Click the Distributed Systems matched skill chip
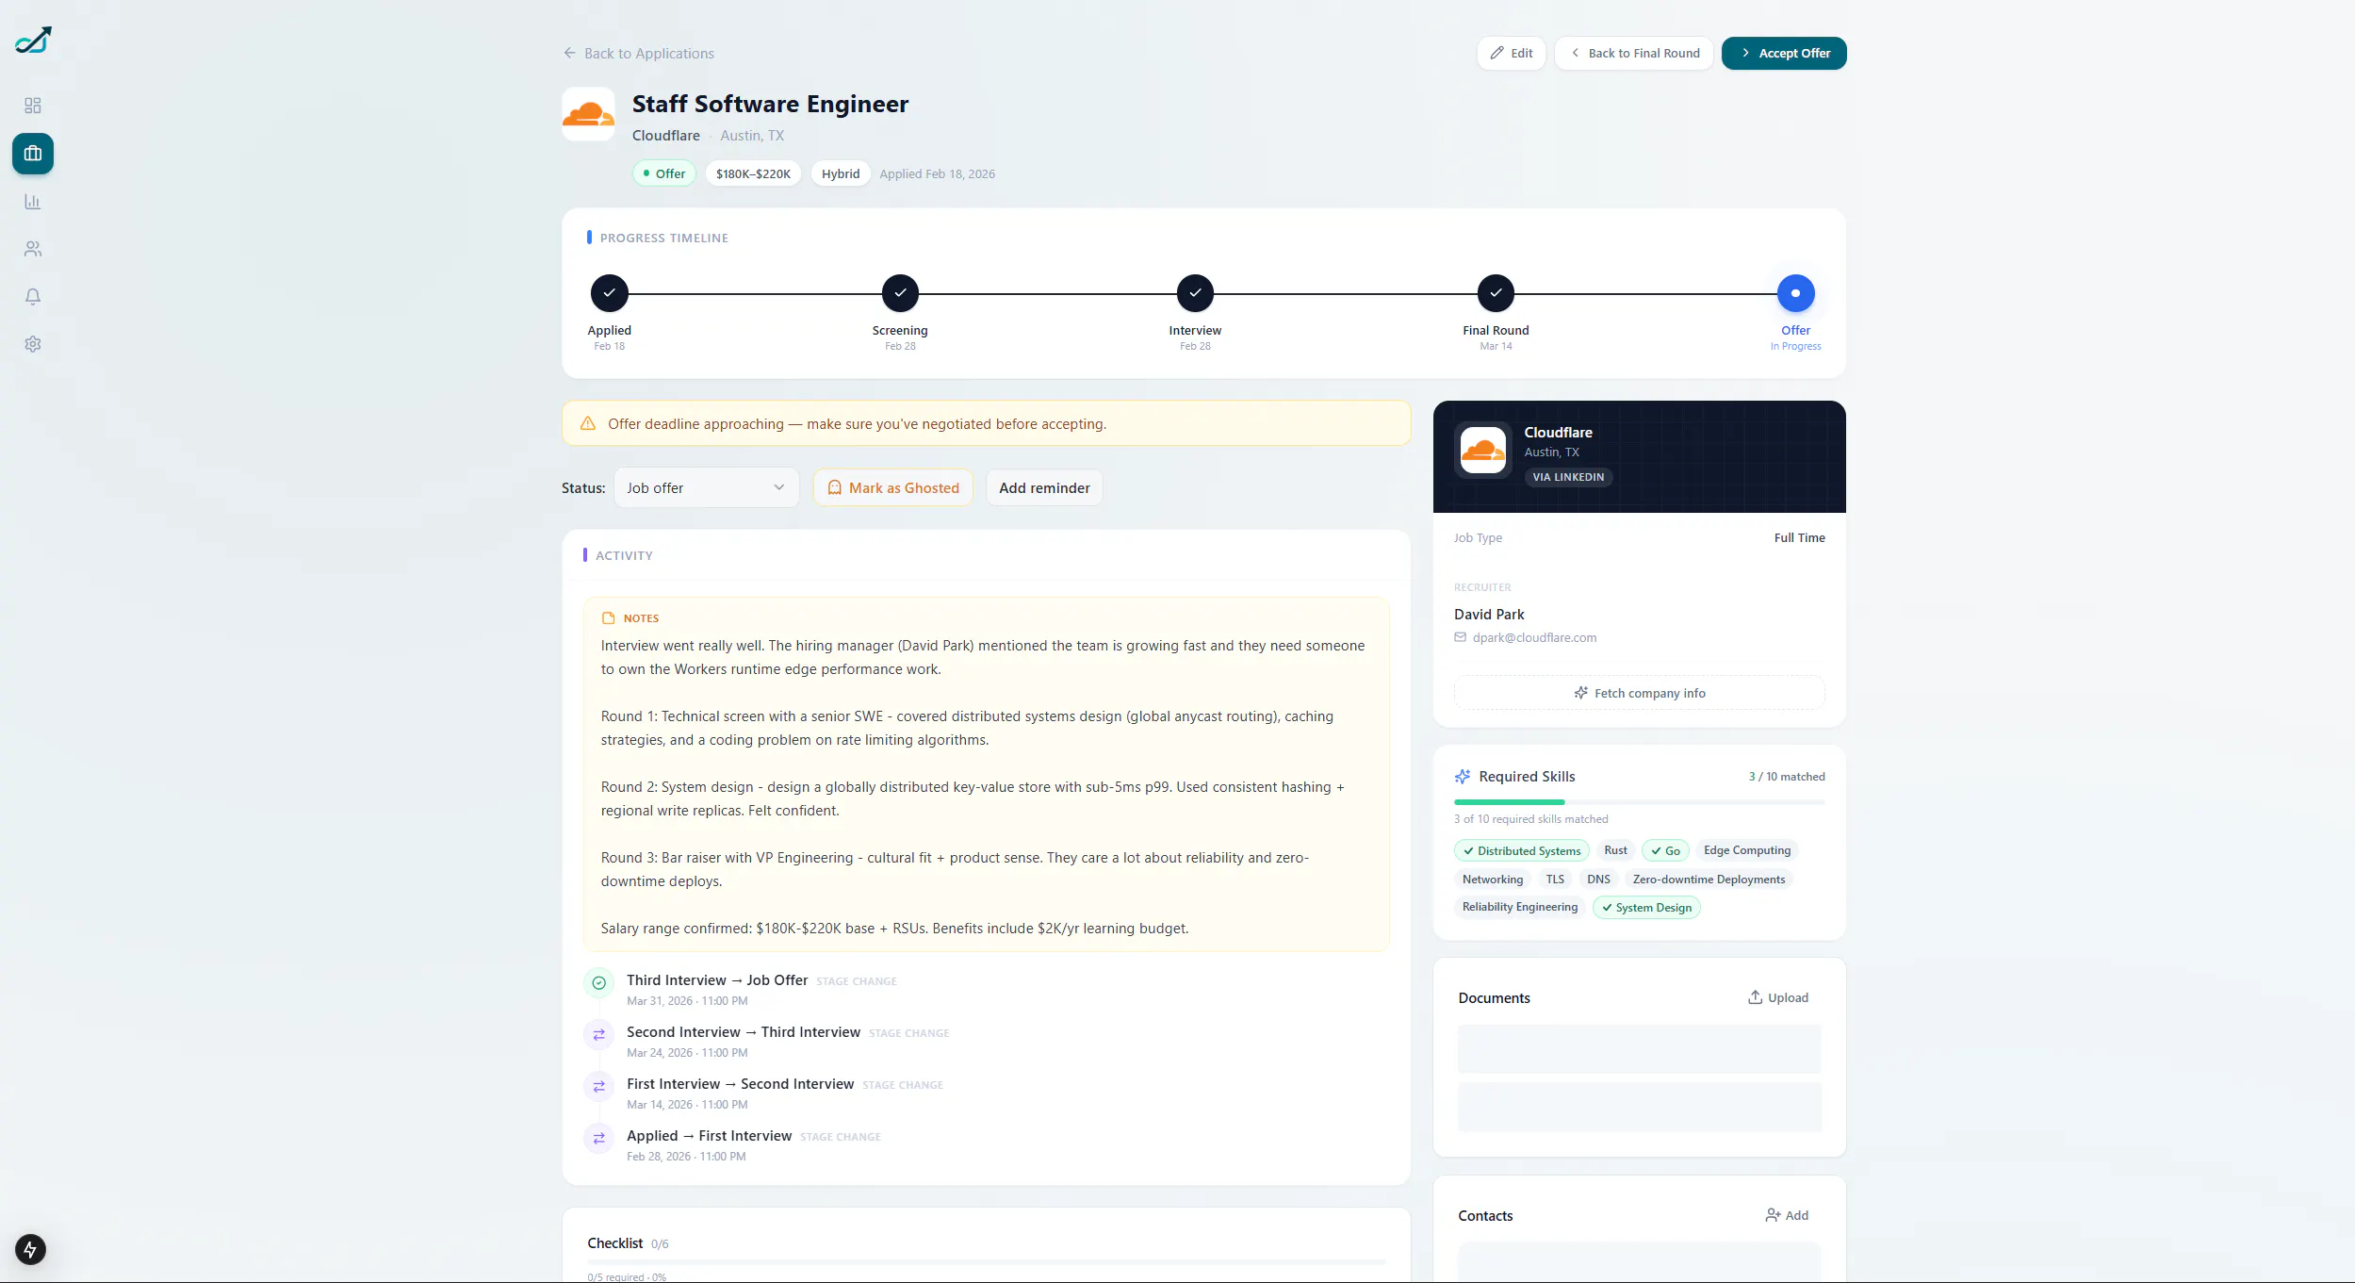Viewport: 2355px width, 1283px height. click(1521, 851)
